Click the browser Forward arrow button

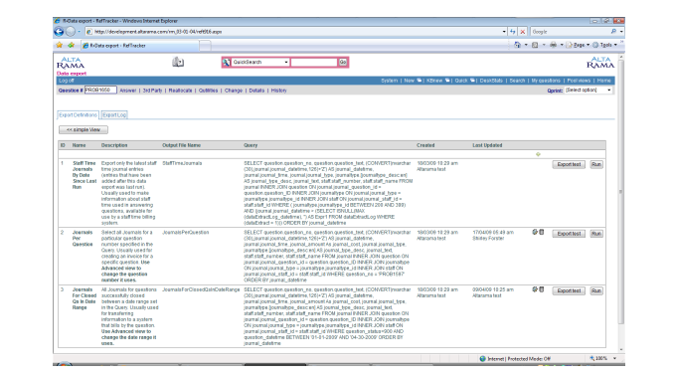tap(71, 32)
